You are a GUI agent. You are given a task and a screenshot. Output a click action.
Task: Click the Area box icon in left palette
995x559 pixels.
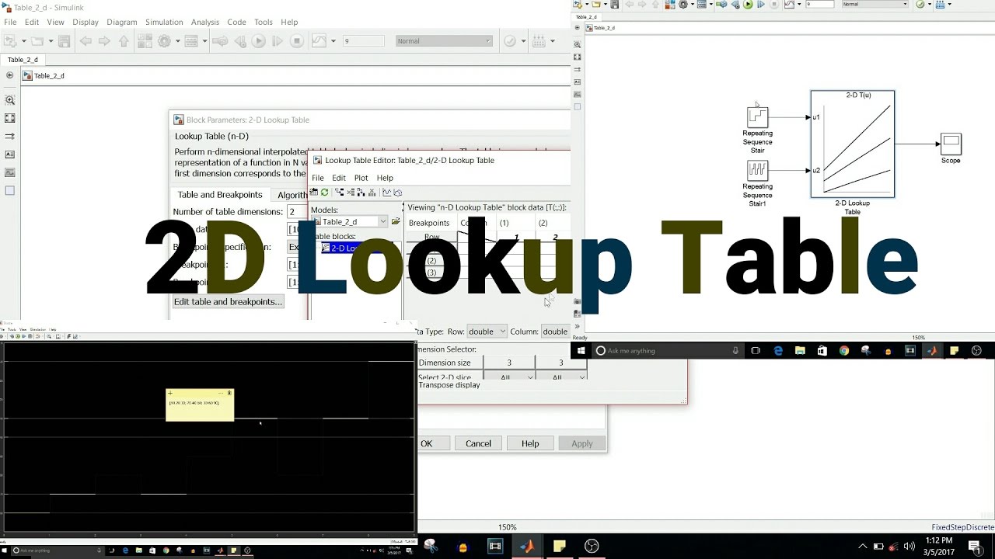10,190
